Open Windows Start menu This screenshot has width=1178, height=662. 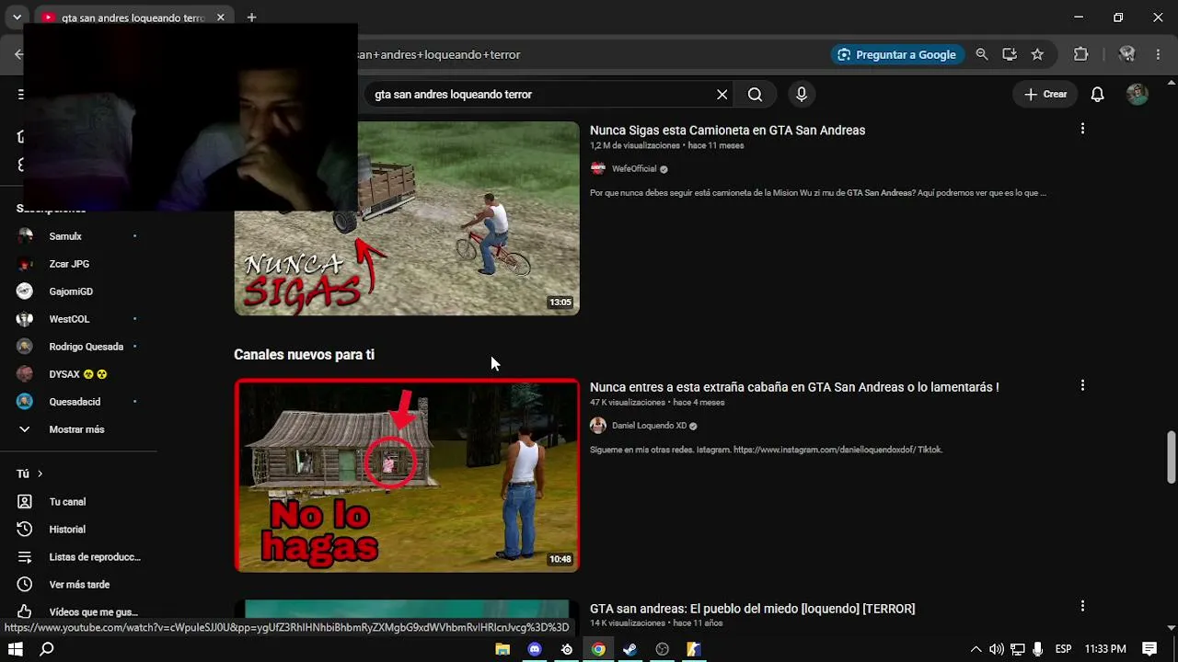(x=16, y=649)
